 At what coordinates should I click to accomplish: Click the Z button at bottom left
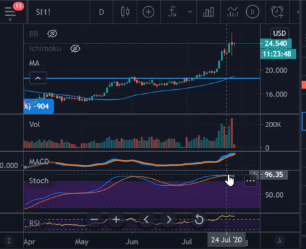[9, 241]
